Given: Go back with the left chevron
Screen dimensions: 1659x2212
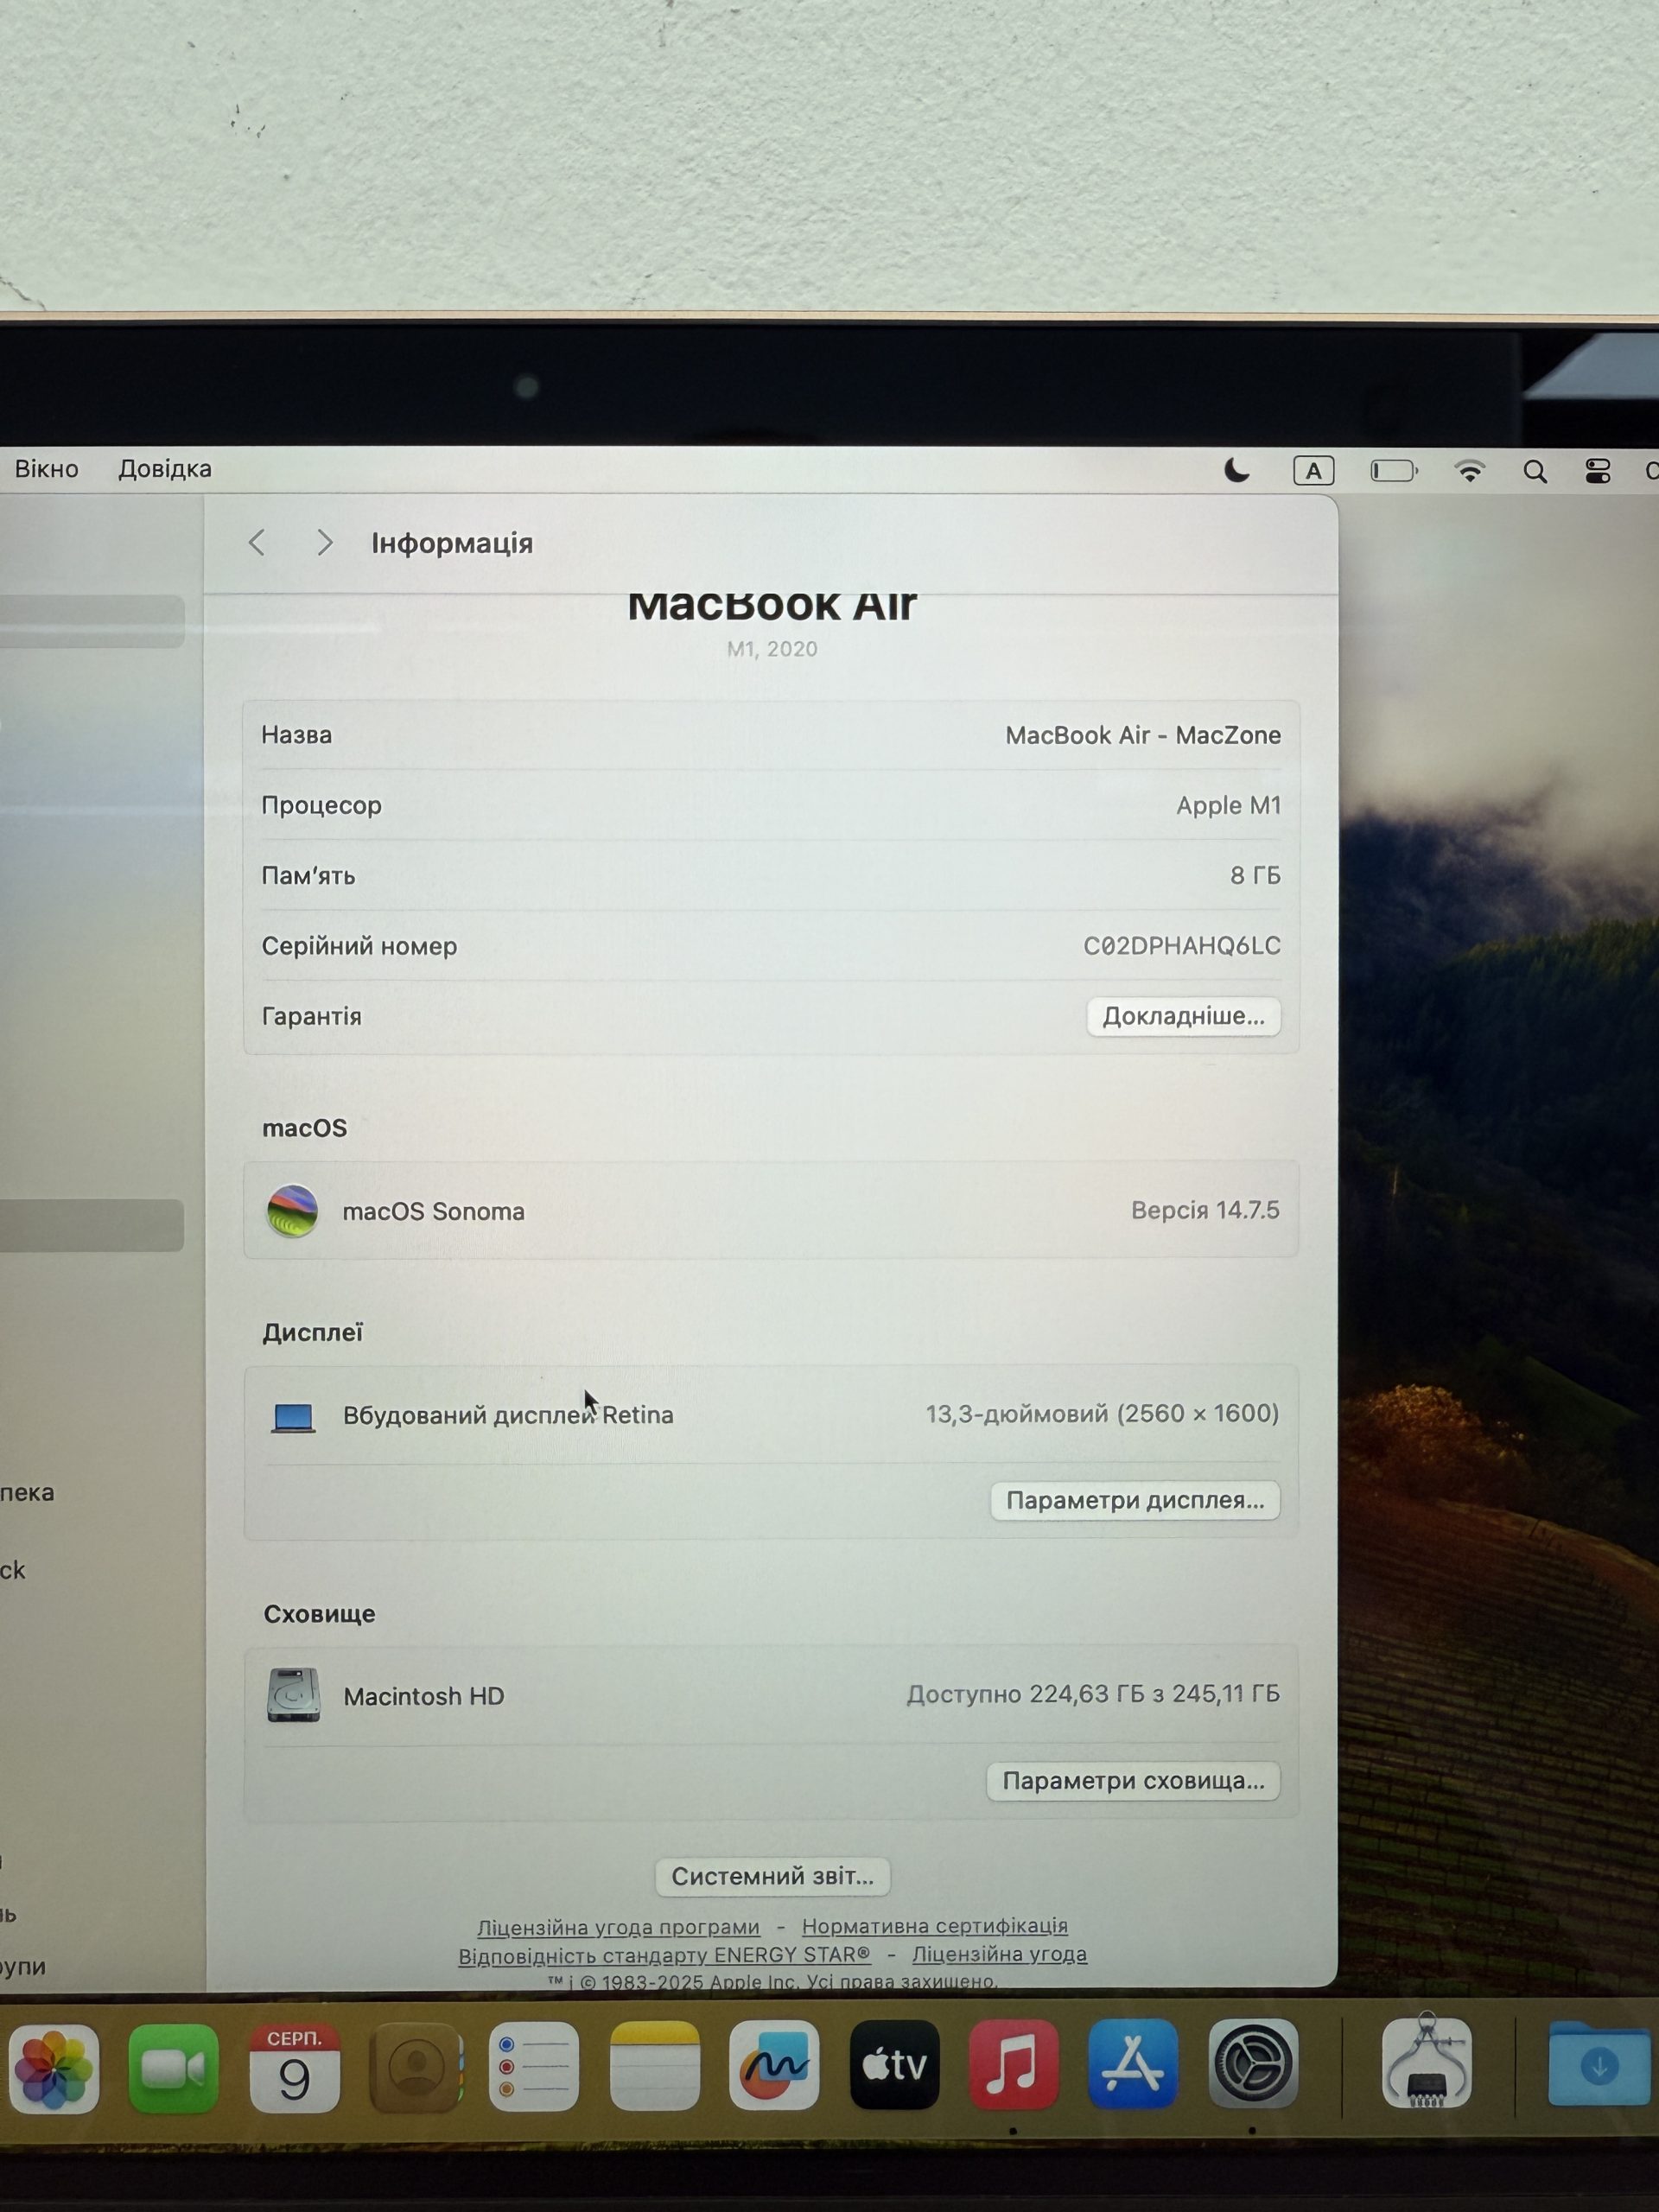Looking at the screenshot, I should 256,543.
